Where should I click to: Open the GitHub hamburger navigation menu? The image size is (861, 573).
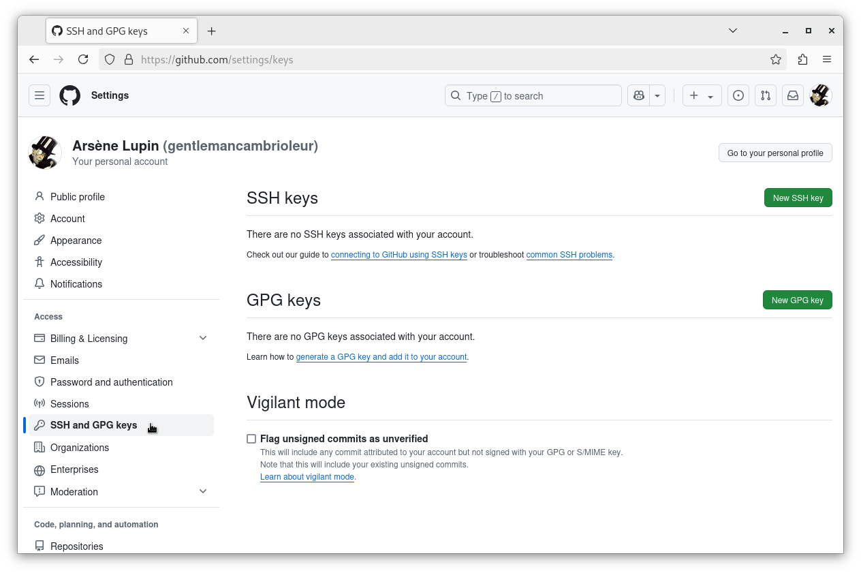tap(40, 95)
